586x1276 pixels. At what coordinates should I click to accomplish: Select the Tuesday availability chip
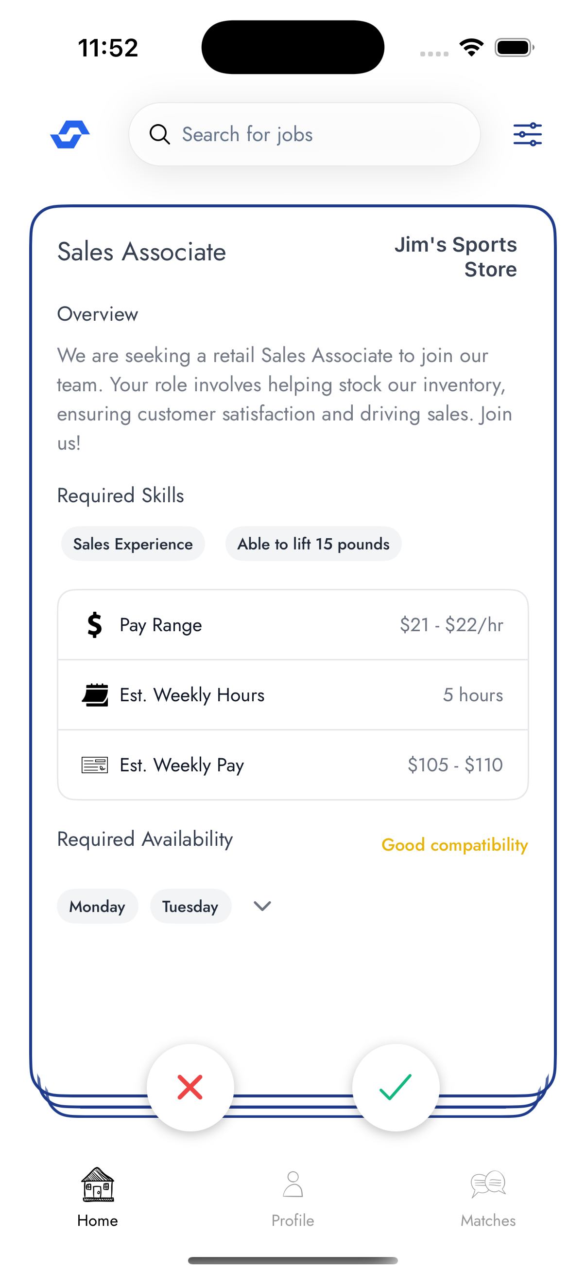point(190,906)
